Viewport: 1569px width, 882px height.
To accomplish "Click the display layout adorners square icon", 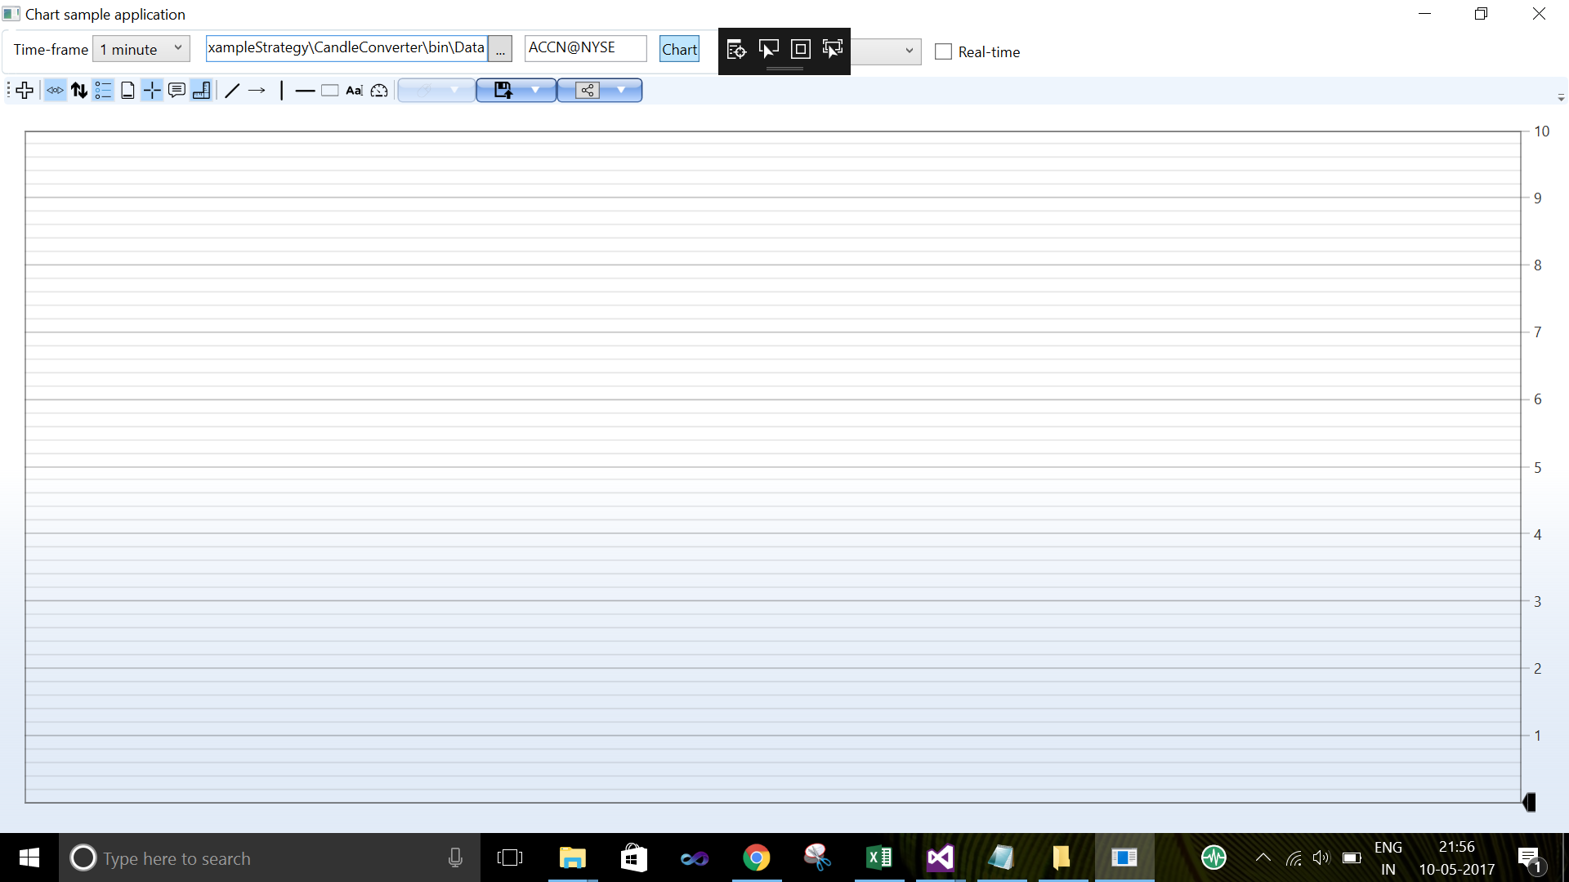I will [801, 49].
